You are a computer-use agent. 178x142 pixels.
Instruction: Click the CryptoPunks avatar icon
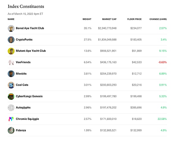(x=11, y=40)
